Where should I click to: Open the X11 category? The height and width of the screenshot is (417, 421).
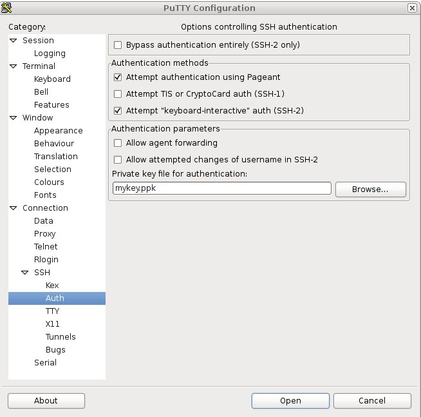point(52,324)
